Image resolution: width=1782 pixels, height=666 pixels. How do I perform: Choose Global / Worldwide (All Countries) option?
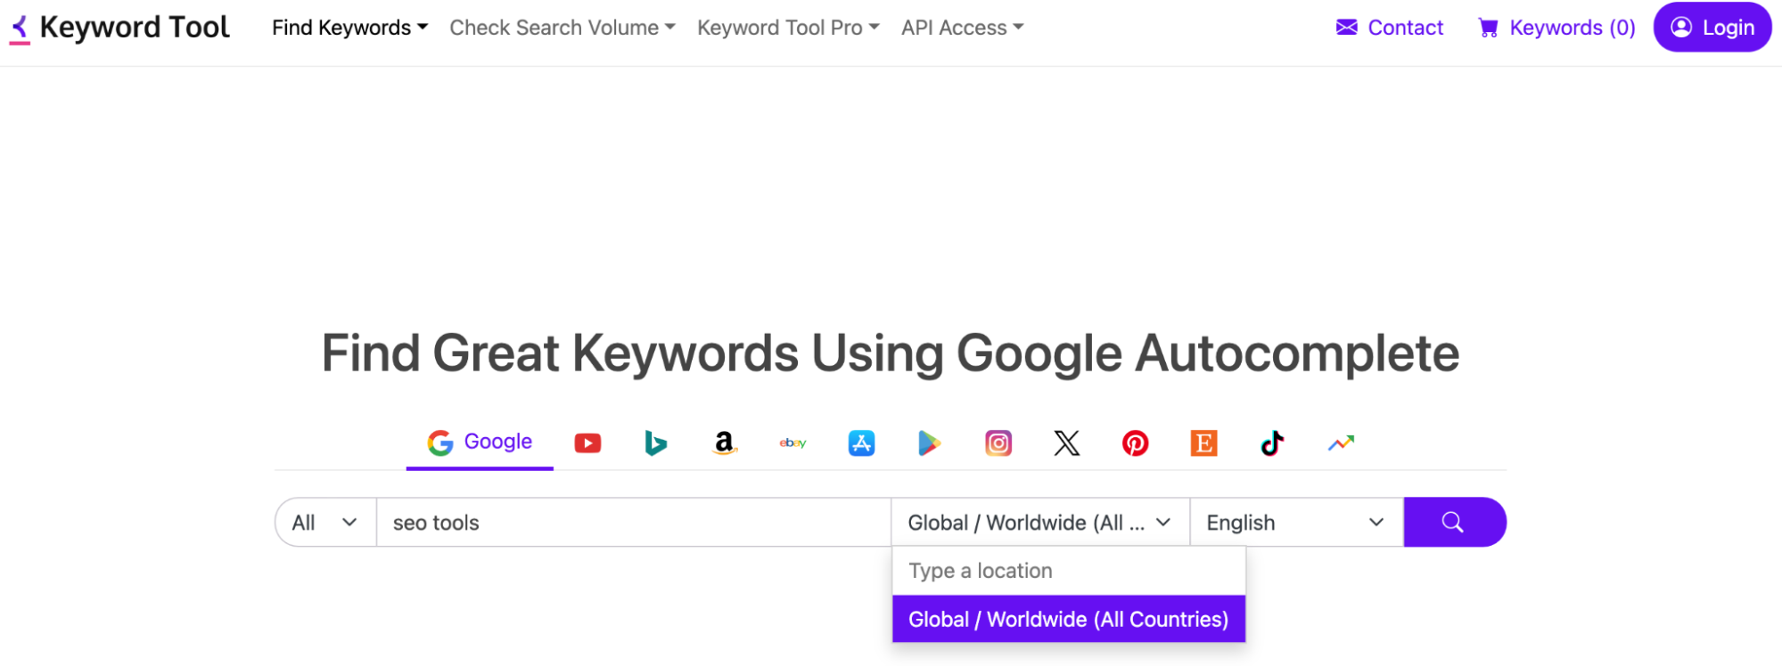pos(1069,619)
